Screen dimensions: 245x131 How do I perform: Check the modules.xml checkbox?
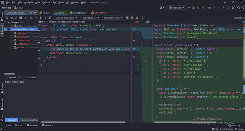click(x=12, y=37)
